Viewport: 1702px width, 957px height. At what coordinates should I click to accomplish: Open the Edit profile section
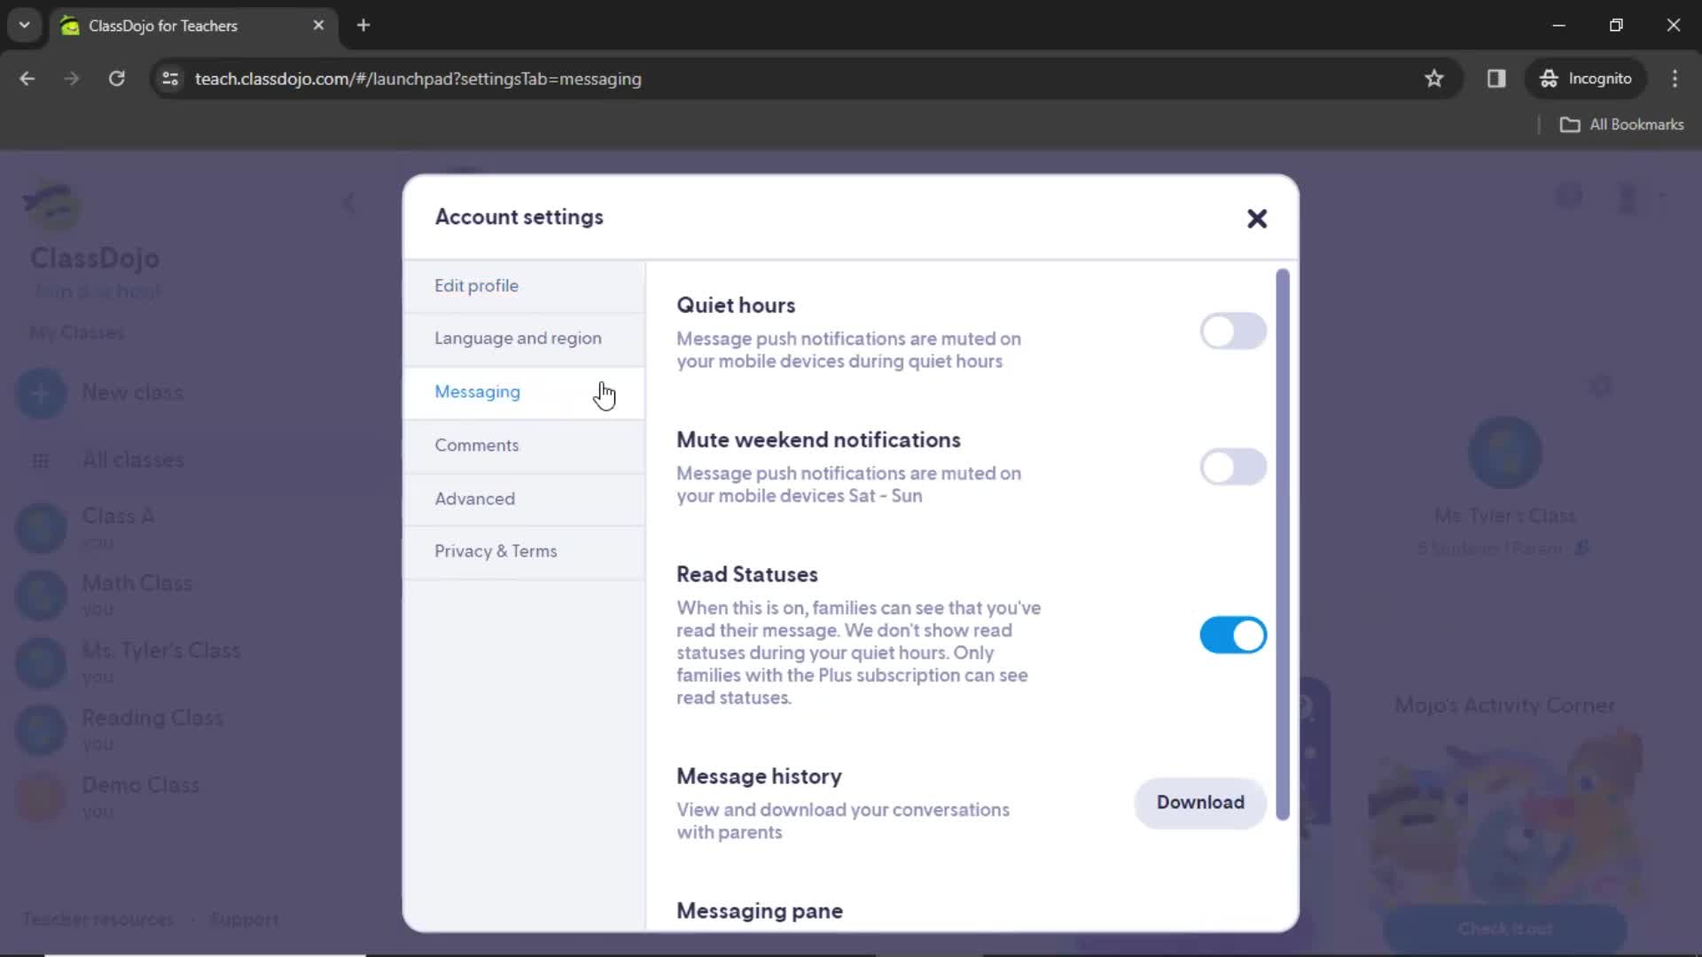tap(477, 285)
